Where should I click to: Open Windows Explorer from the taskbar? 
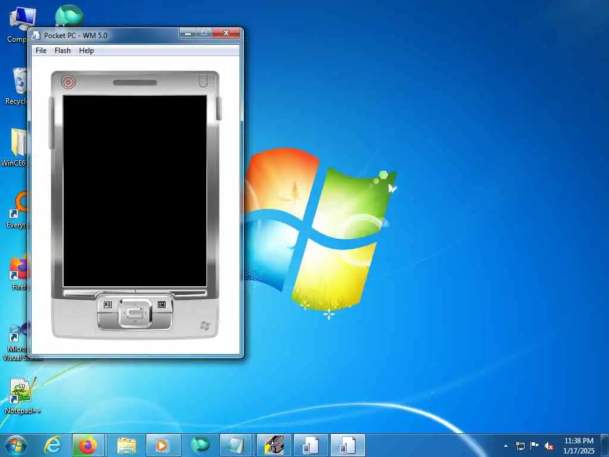[127, 445]
